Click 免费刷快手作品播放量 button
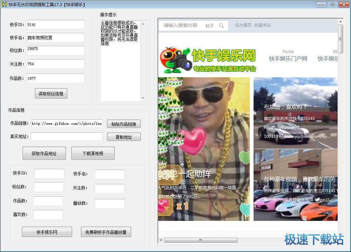351x252 pixels. [106, 232]
